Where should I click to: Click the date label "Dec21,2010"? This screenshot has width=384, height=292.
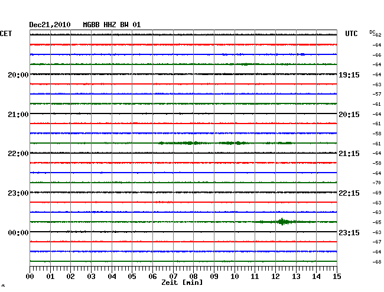tap(50, 25)
